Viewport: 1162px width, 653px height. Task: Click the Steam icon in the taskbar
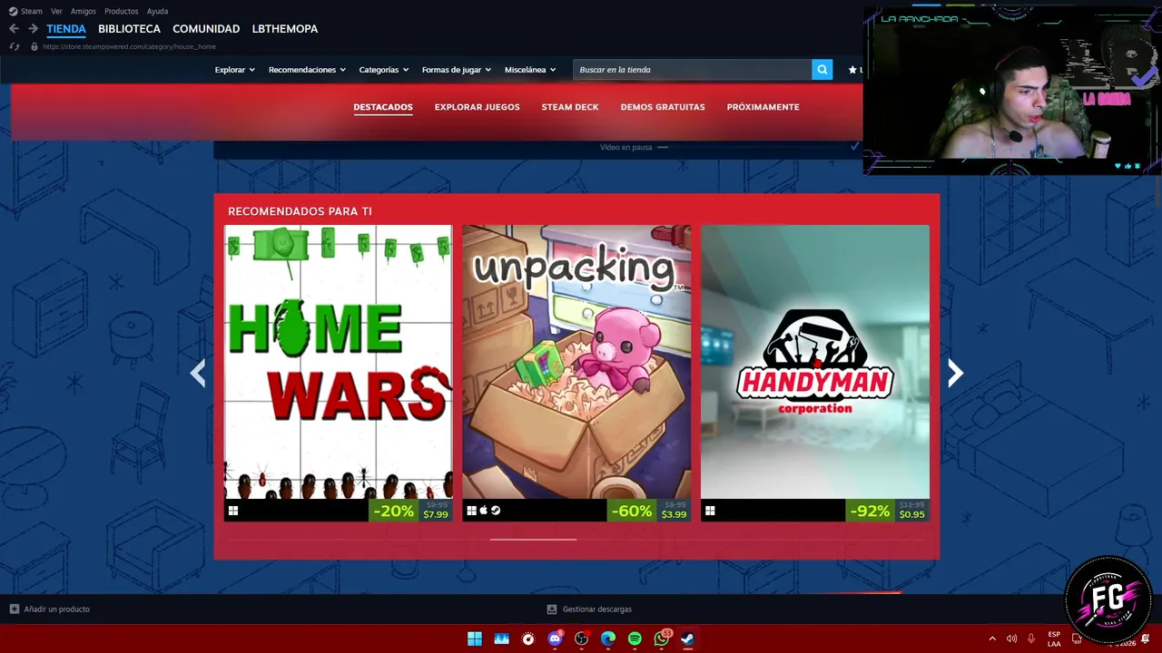point(688,638)
